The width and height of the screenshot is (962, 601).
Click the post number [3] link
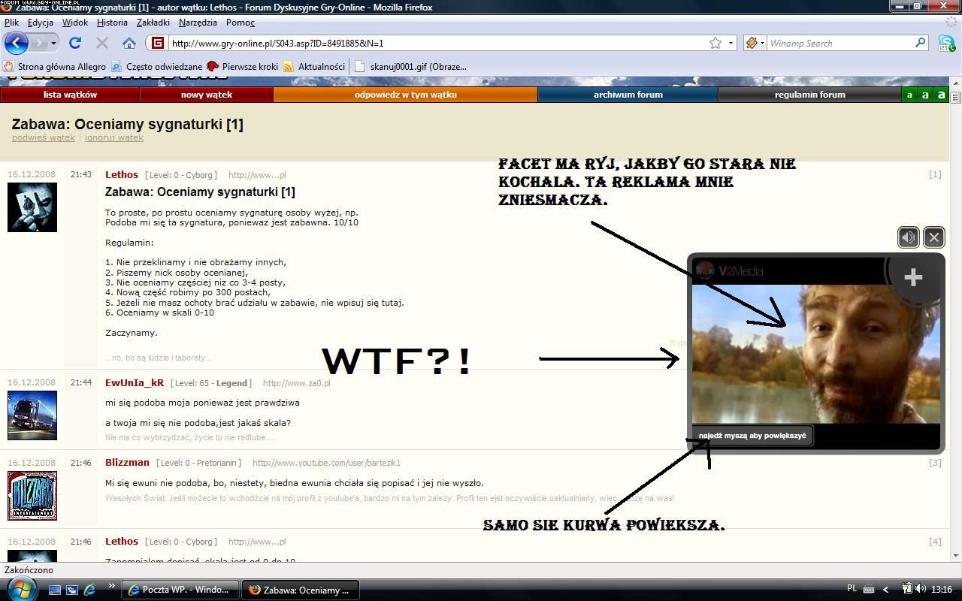tap(935, 463)
